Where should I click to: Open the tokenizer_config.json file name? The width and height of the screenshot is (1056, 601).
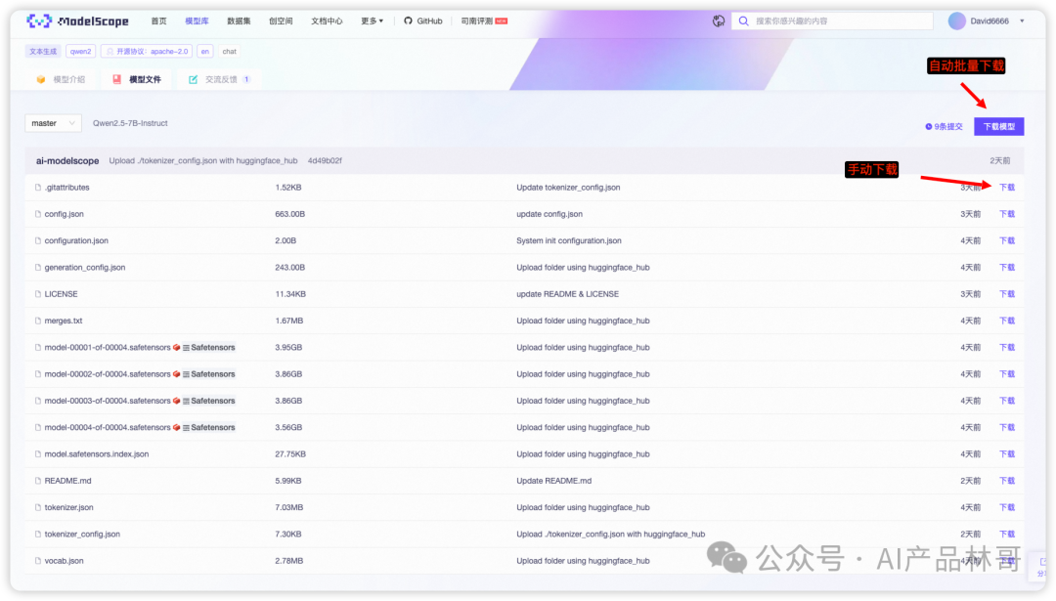(x=82, y=534)
